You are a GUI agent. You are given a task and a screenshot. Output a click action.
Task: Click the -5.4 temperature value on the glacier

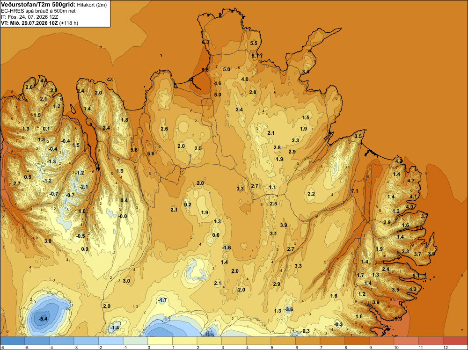(x=43, y=319)
